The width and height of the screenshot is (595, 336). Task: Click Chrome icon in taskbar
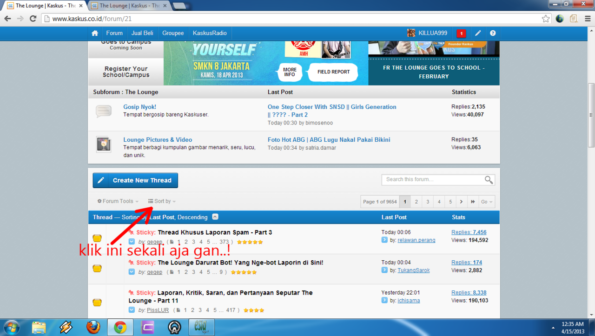click(x=120, y=327)
